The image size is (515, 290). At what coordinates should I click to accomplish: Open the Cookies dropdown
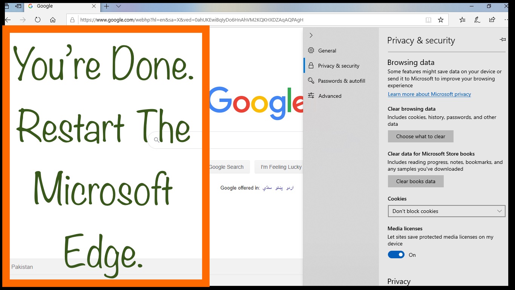tap(447, 211)
